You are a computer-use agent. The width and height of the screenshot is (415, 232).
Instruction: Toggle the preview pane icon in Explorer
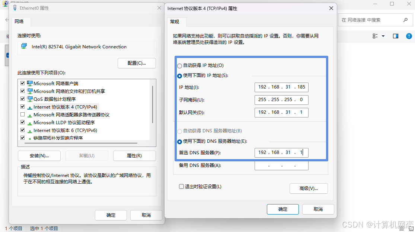tap(395, 36)
